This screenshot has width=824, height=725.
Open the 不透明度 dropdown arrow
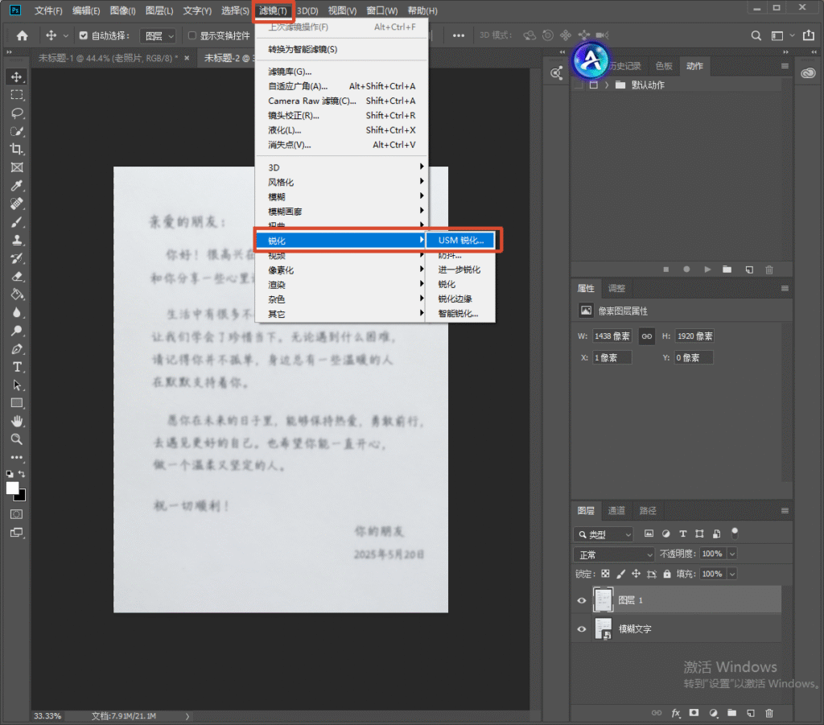click(732, 554)
